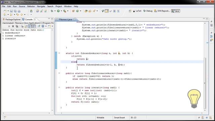Switch to the Debug perspective
Viewport: 215px width, 121px height.
(x=148, y=11)
